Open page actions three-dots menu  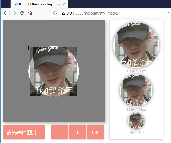[168, 13]
